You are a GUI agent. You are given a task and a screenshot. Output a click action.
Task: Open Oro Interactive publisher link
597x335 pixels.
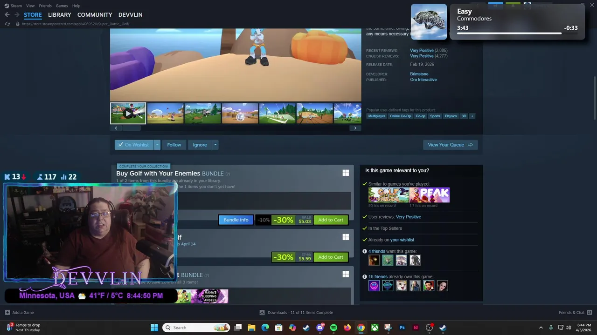click(x=423, y=80)
